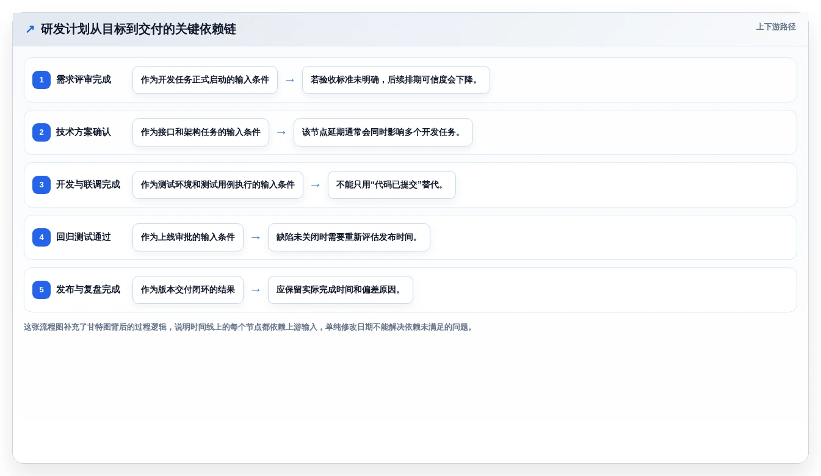Image resolution: width=821 pixels, height=476 pixels.
Task: Select step number badge 1
Action: pos(42,80)
